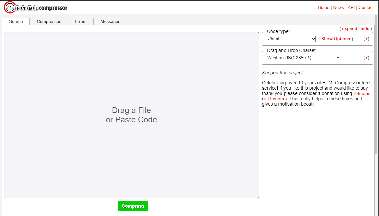Click the page vertical scrollbar
Screen dimensions: 379x216
click(376, 84)
